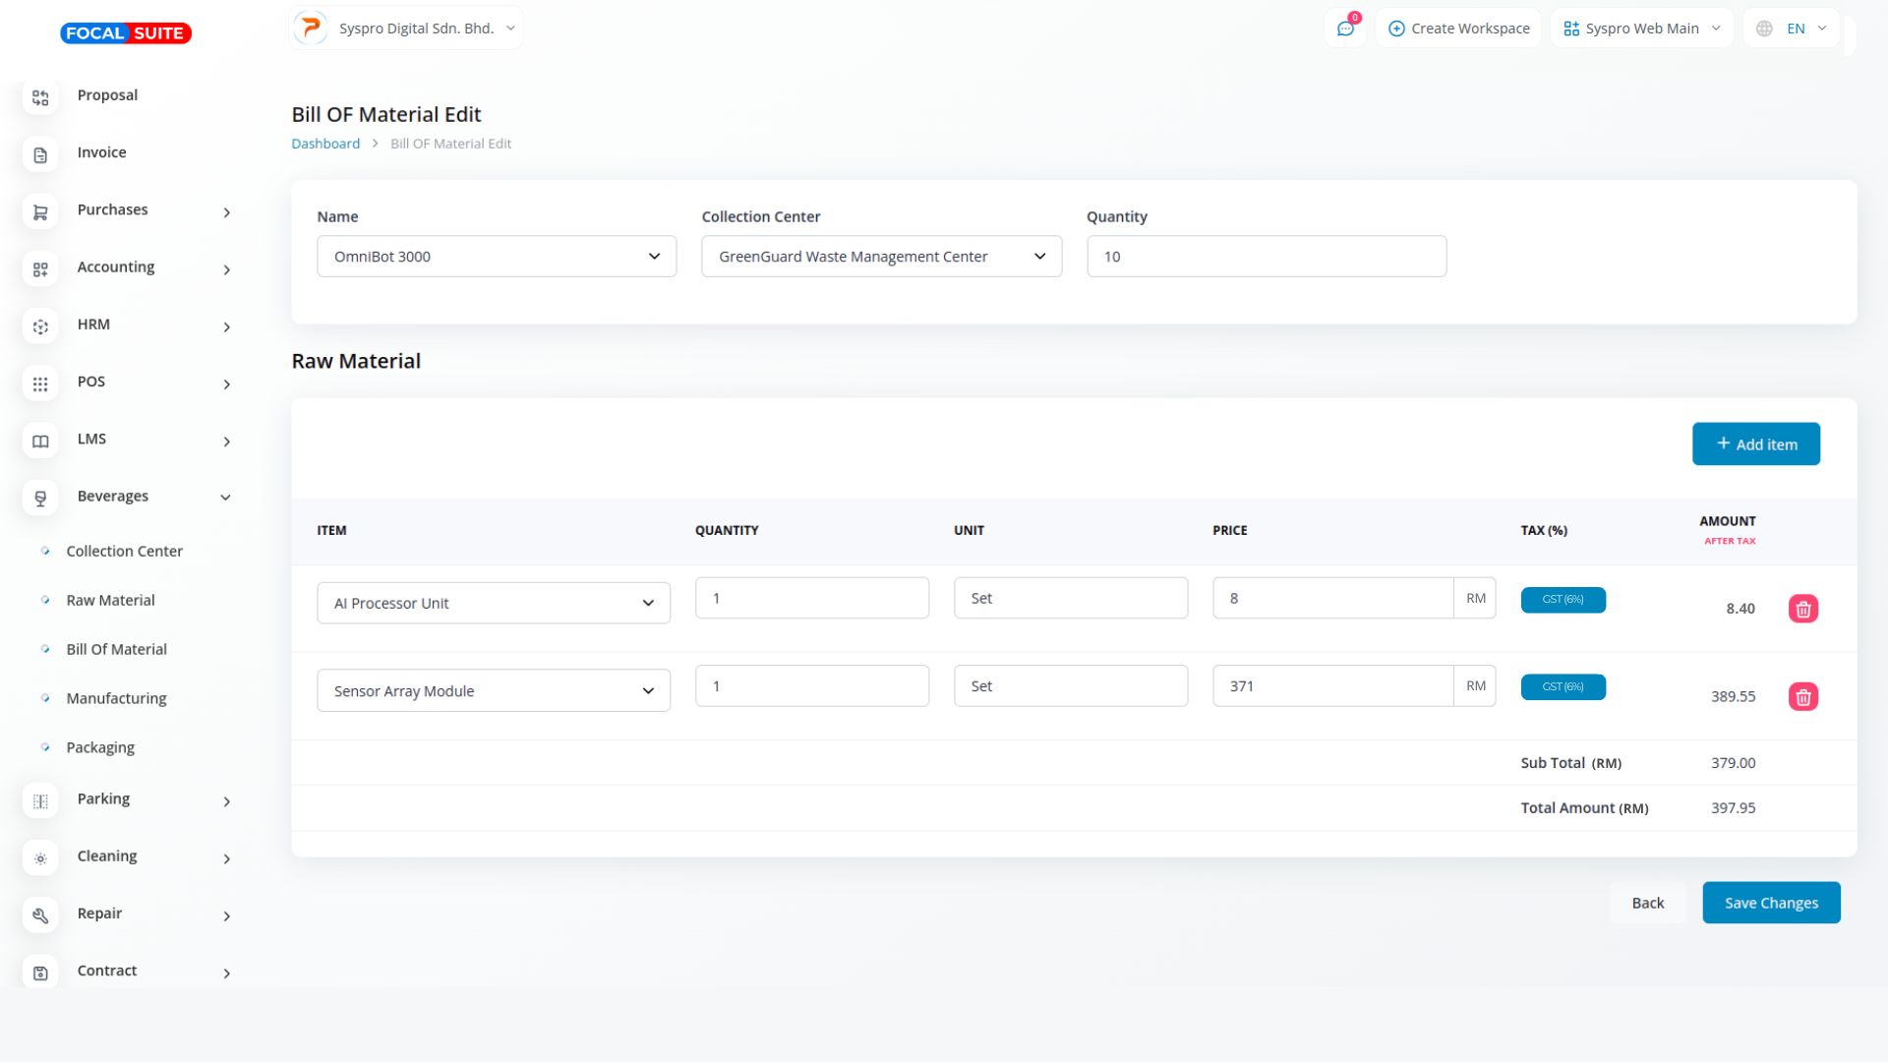Go to the Dashboard breadcrumb link

[x=325, y=144]
